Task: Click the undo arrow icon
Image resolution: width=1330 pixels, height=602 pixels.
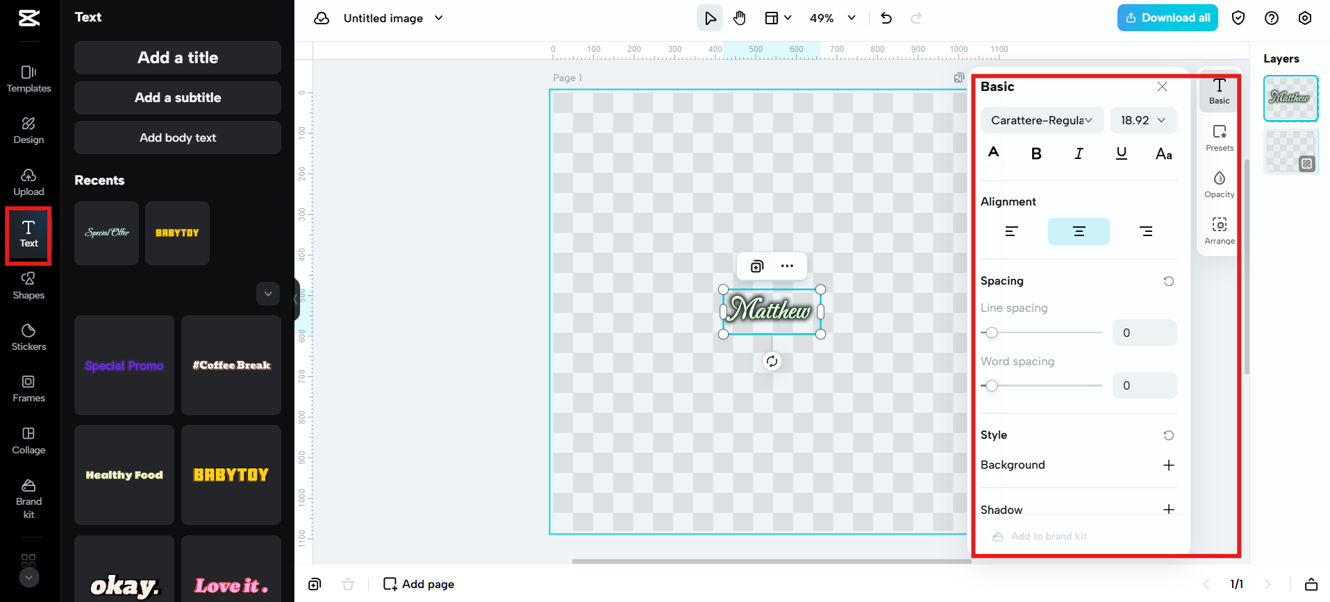Action: [886, 18]
